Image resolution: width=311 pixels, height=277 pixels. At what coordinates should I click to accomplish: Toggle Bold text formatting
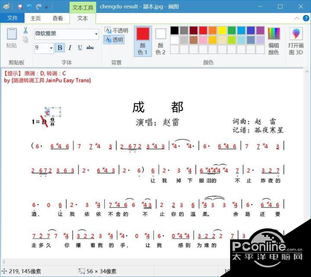click(x=60, y=47)
